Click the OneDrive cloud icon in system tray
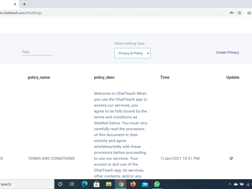 [x=235, y=184]
